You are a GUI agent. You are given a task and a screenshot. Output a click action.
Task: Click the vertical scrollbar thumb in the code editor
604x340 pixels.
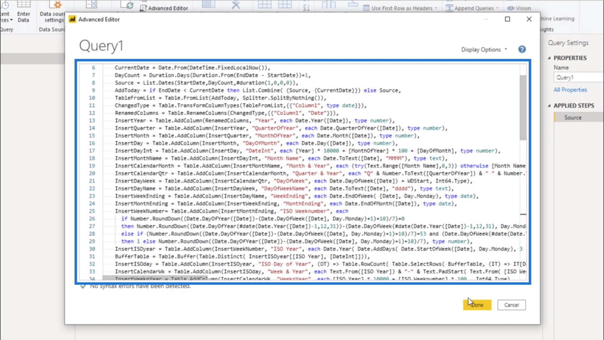523,108
